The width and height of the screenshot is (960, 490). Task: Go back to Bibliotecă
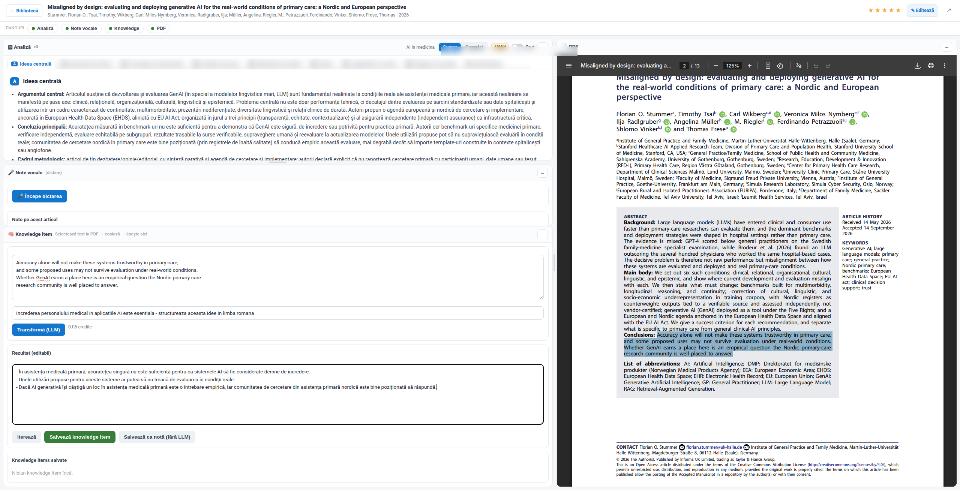click(24, 10)
